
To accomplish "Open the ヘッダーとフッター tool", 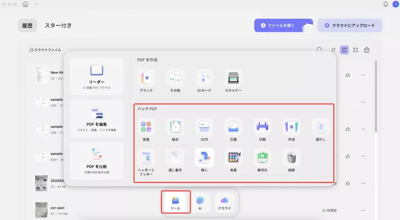I will [x=146, y=162].
